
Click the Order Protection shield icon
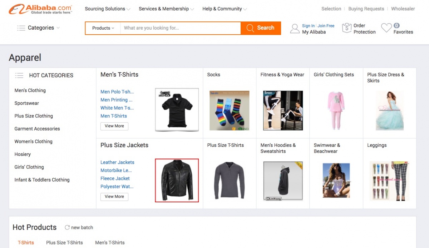[x=346, y=29]
